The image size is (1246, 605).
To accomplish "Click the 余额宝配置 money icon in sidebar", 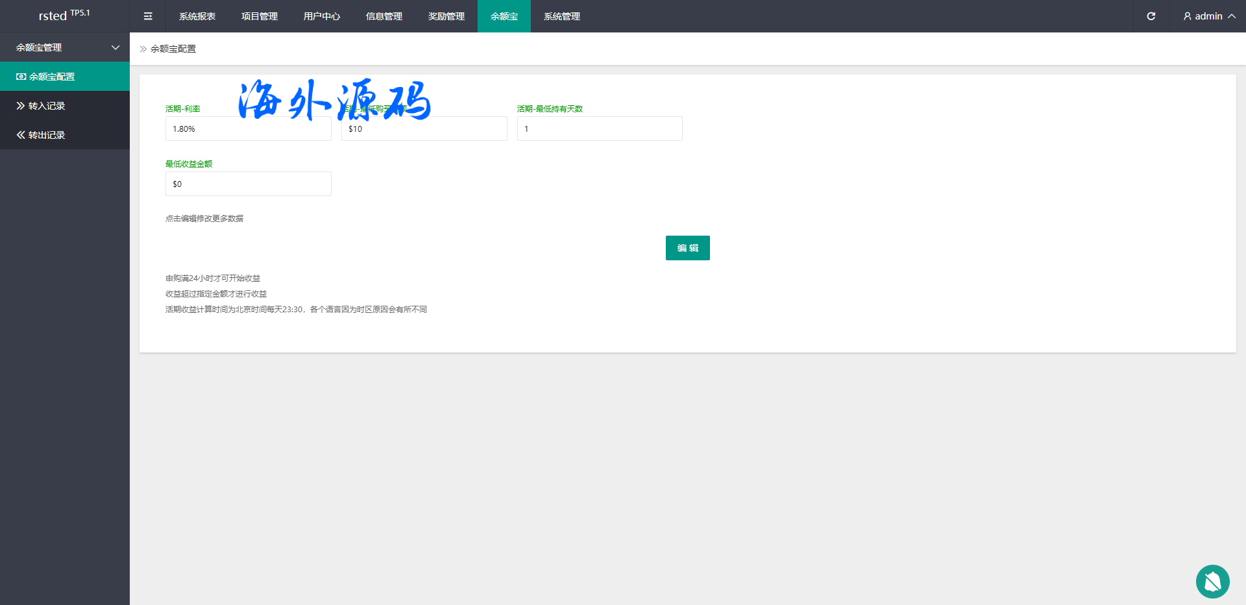I will coord(21,77).
